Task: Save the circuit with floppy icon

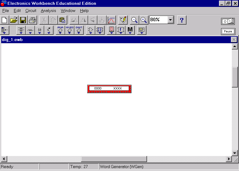Action: click(23, 20)
